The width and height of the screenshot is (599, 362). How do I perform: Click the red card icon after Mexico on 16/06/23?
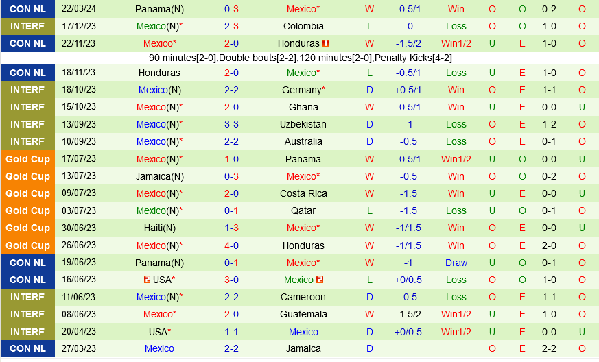click(x=320, y=280)
